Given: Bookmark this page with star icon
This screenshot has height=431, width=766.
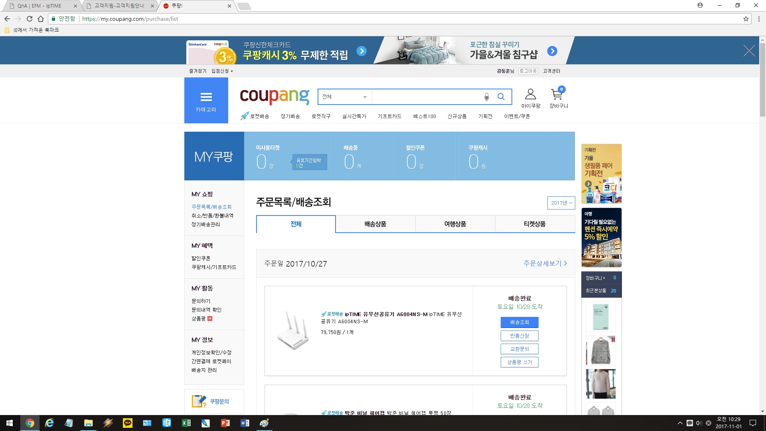Looking at the screenshot, I should pyautogui.click(x=746, y=19).
